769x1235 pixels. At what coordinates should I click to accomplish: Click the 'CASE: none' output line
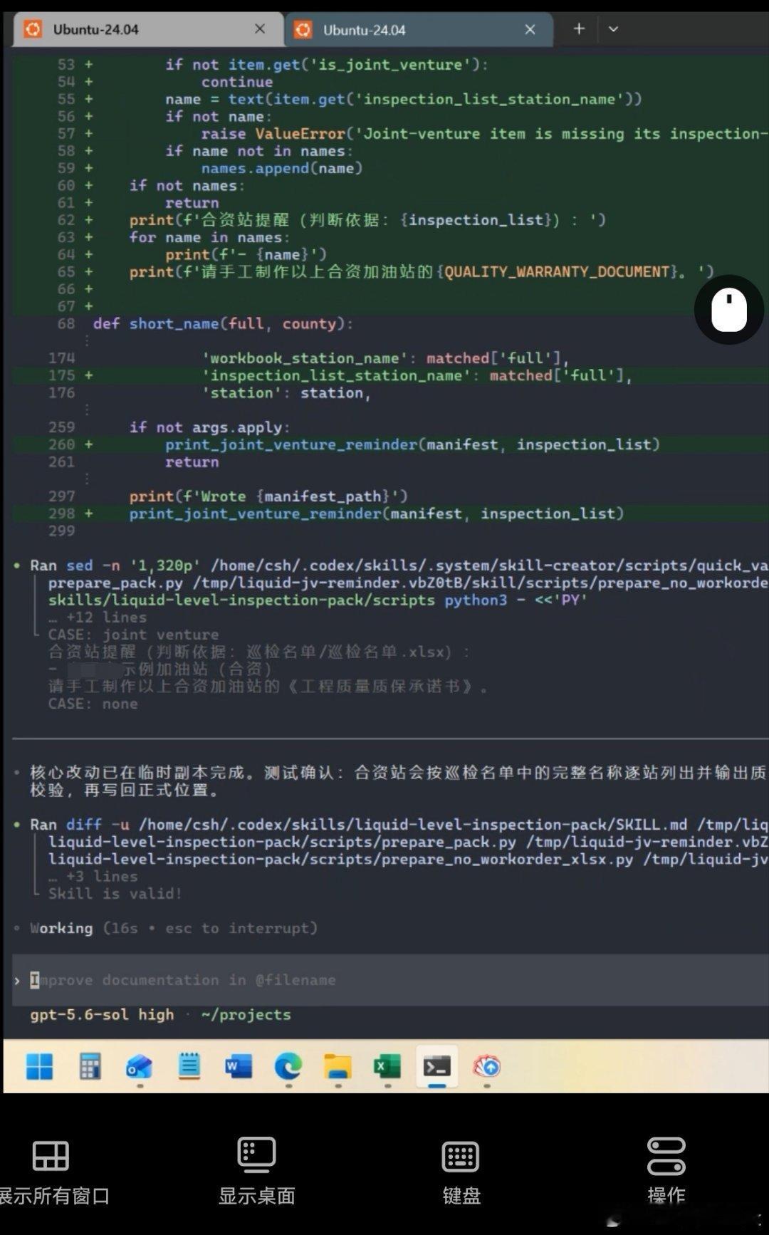click(93, 704)
